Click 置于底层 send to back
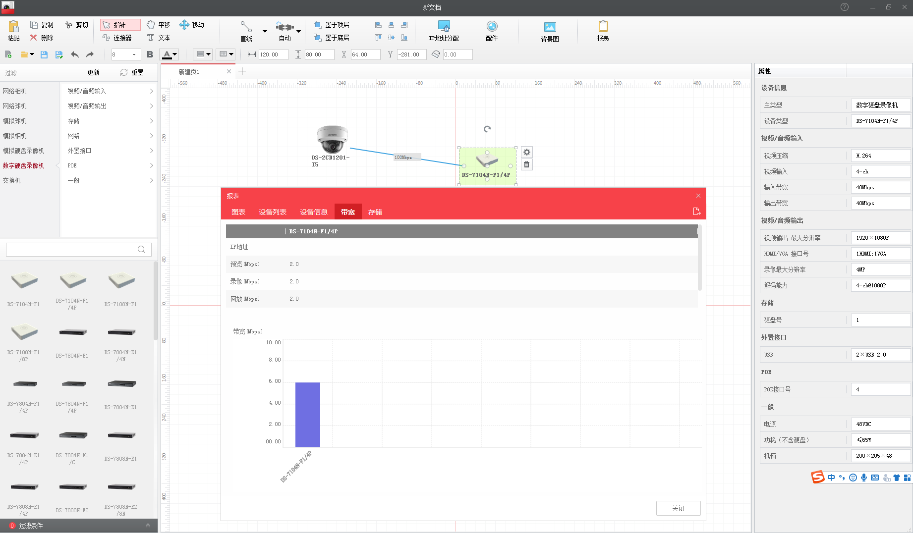Image resolution: width=913 pixels, height=533 pixels. [332, 38]
